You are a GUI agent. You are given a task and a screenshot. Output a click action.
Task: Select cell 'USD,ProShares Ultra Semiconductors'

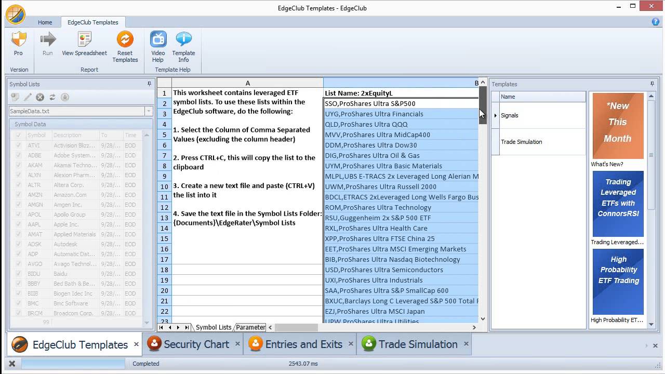click(401, 270)
